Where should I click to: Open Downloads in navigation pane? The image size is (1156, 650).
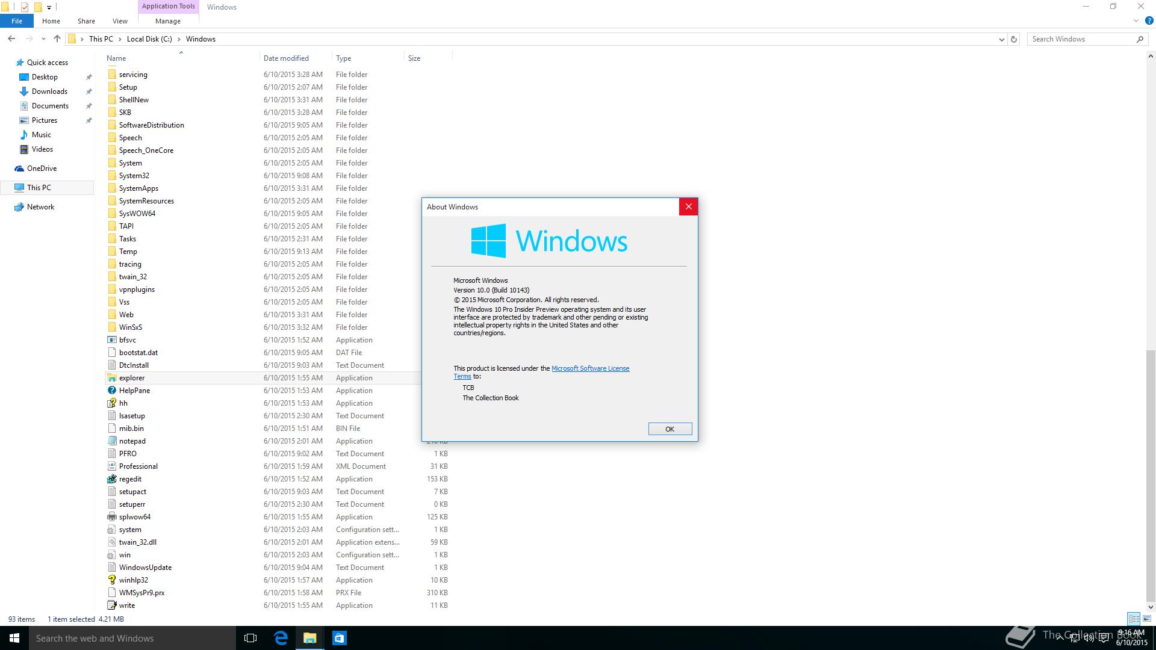(49, 91)
